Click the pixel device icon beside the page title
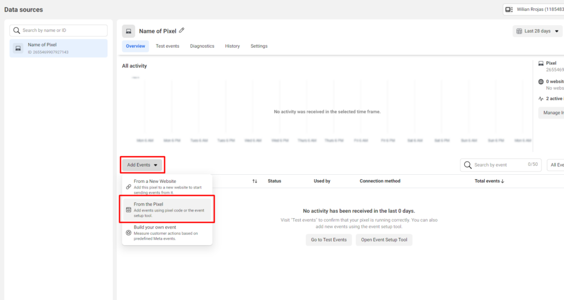This screenshot has width=564, height=300. point(128,31)
